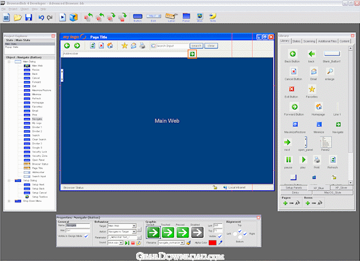The height and width of the screenshot is (261, 360).
Task: Click the Addressbar field in the preview
Action: pyautogui.click(x=125, y=54)
